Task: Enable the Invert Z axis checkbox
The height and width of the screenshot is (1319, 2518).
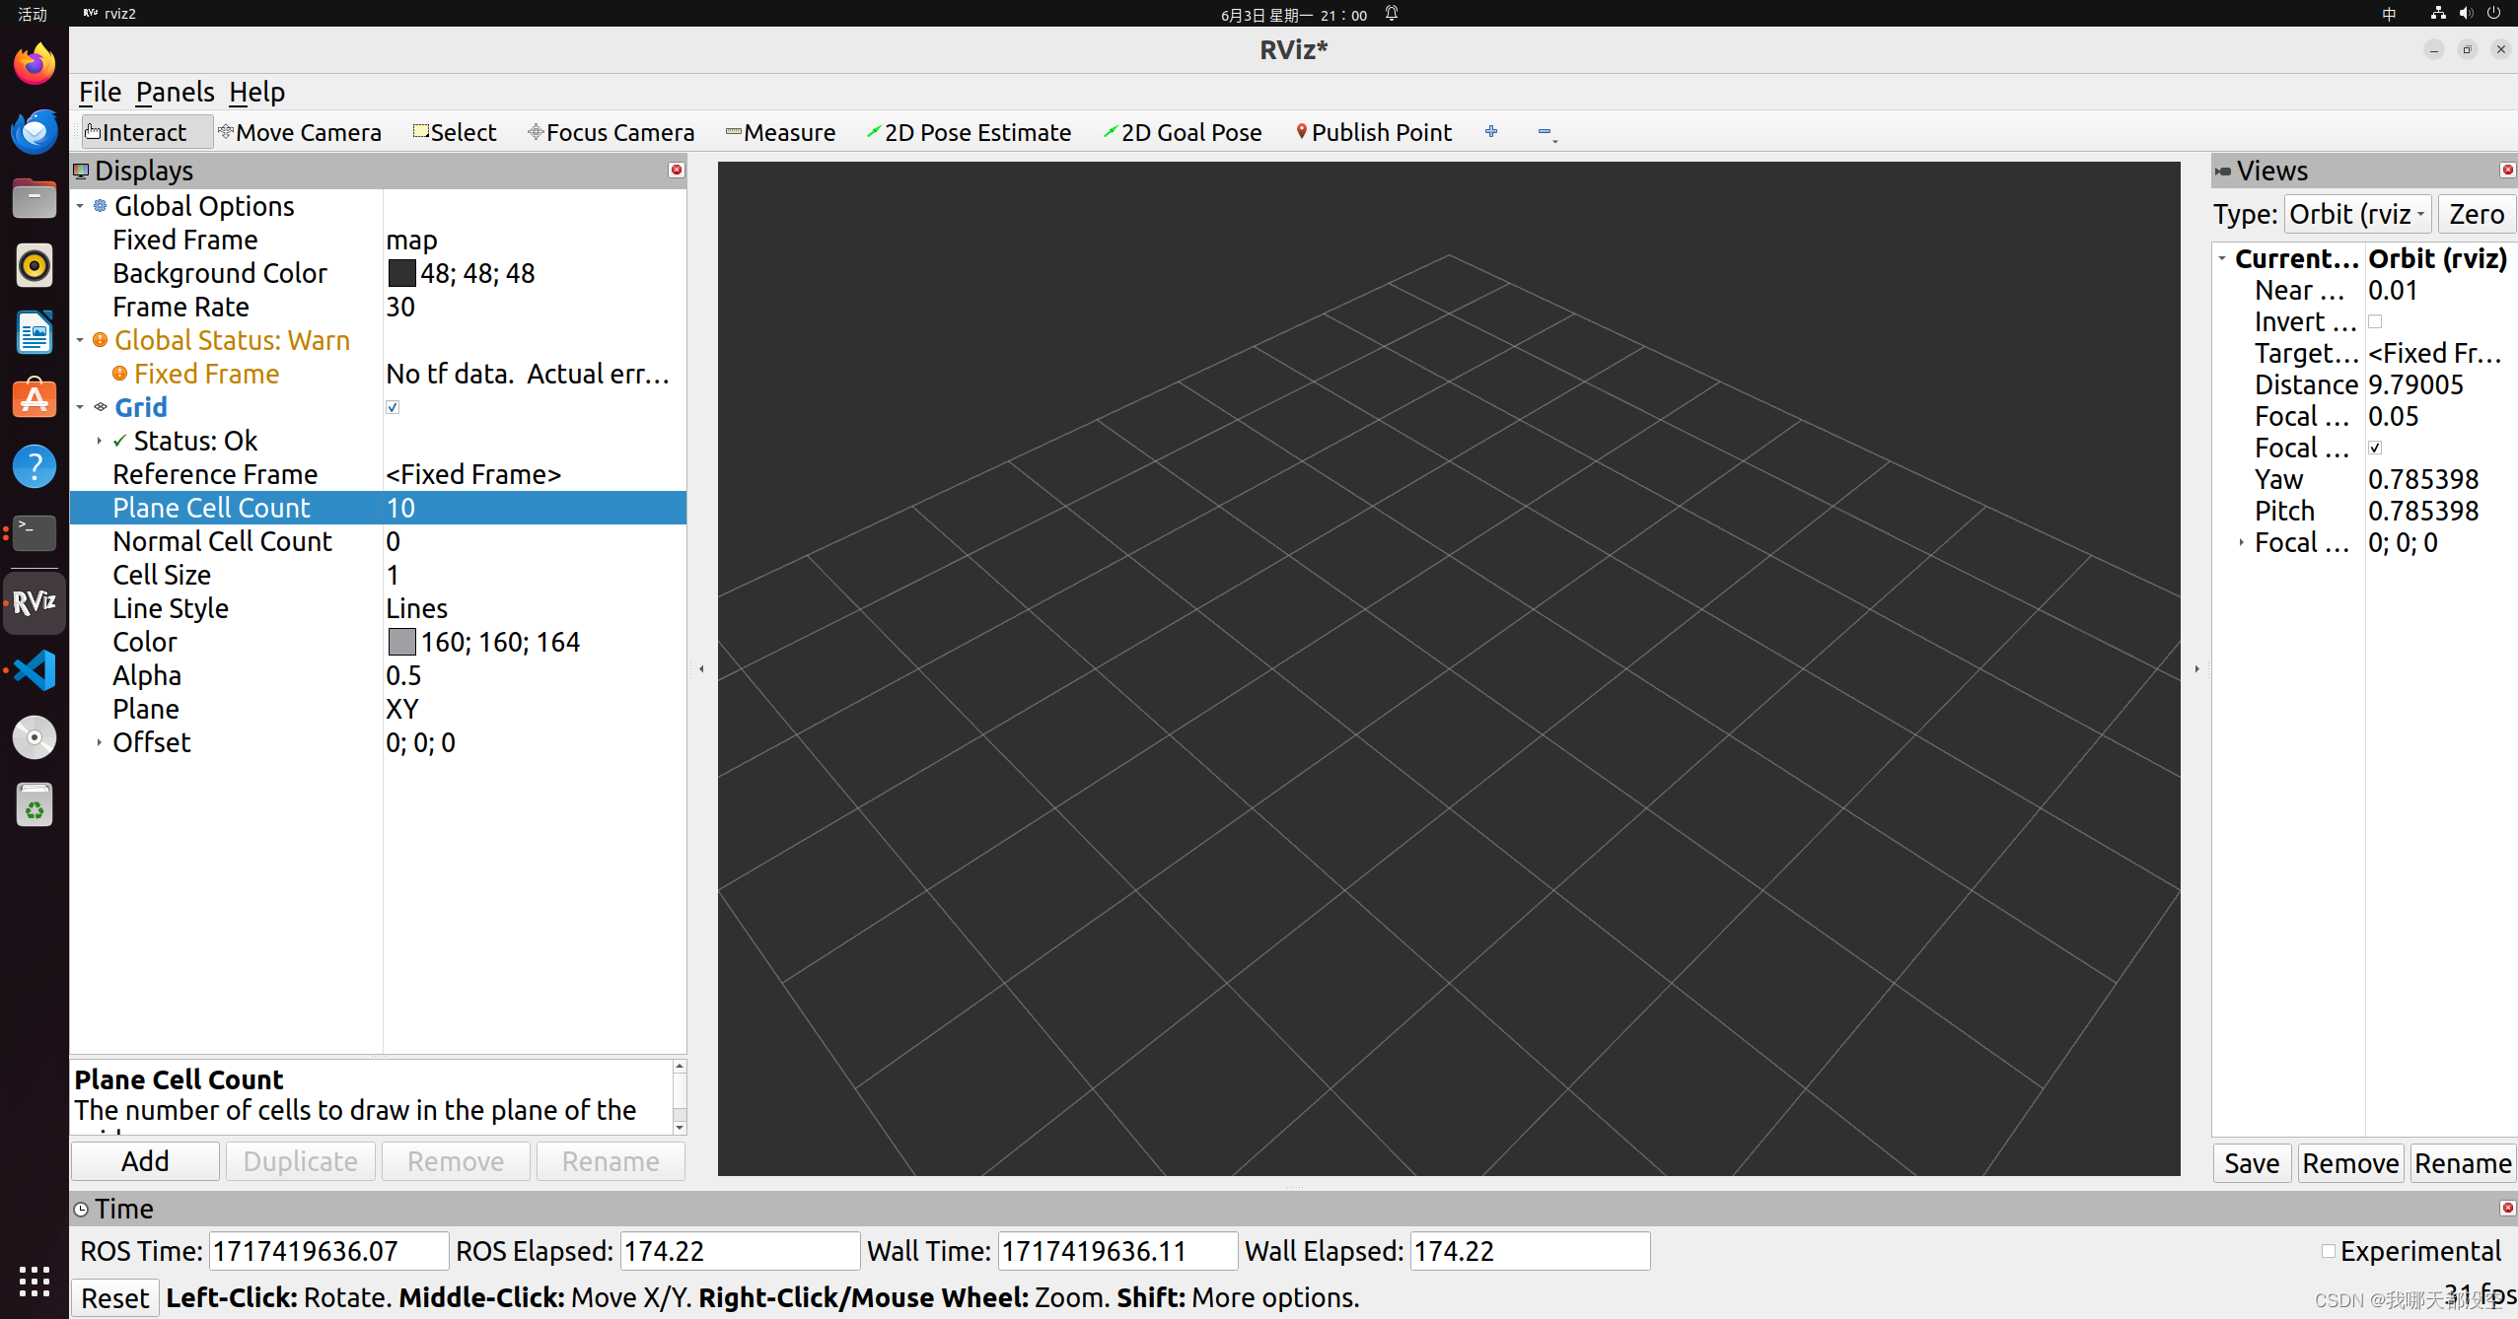Action: tap(2375, 321)
